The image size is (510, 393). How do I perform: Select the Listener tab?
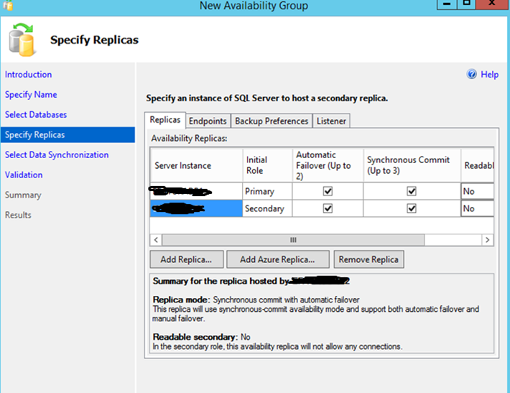coord(331,121)
